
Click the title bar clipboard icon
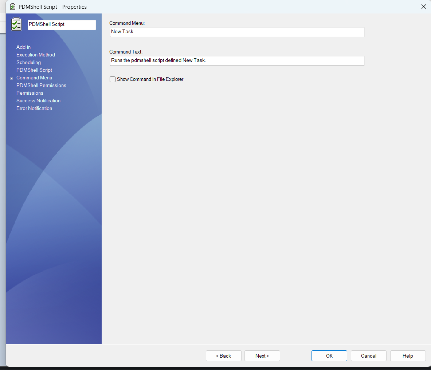coord(13,7)
